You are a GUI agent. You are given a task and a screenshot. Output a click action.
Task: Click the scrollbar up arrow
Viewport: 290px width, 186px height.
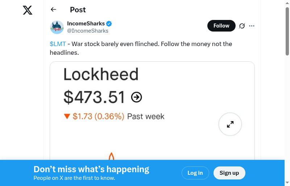pos(287,3)
